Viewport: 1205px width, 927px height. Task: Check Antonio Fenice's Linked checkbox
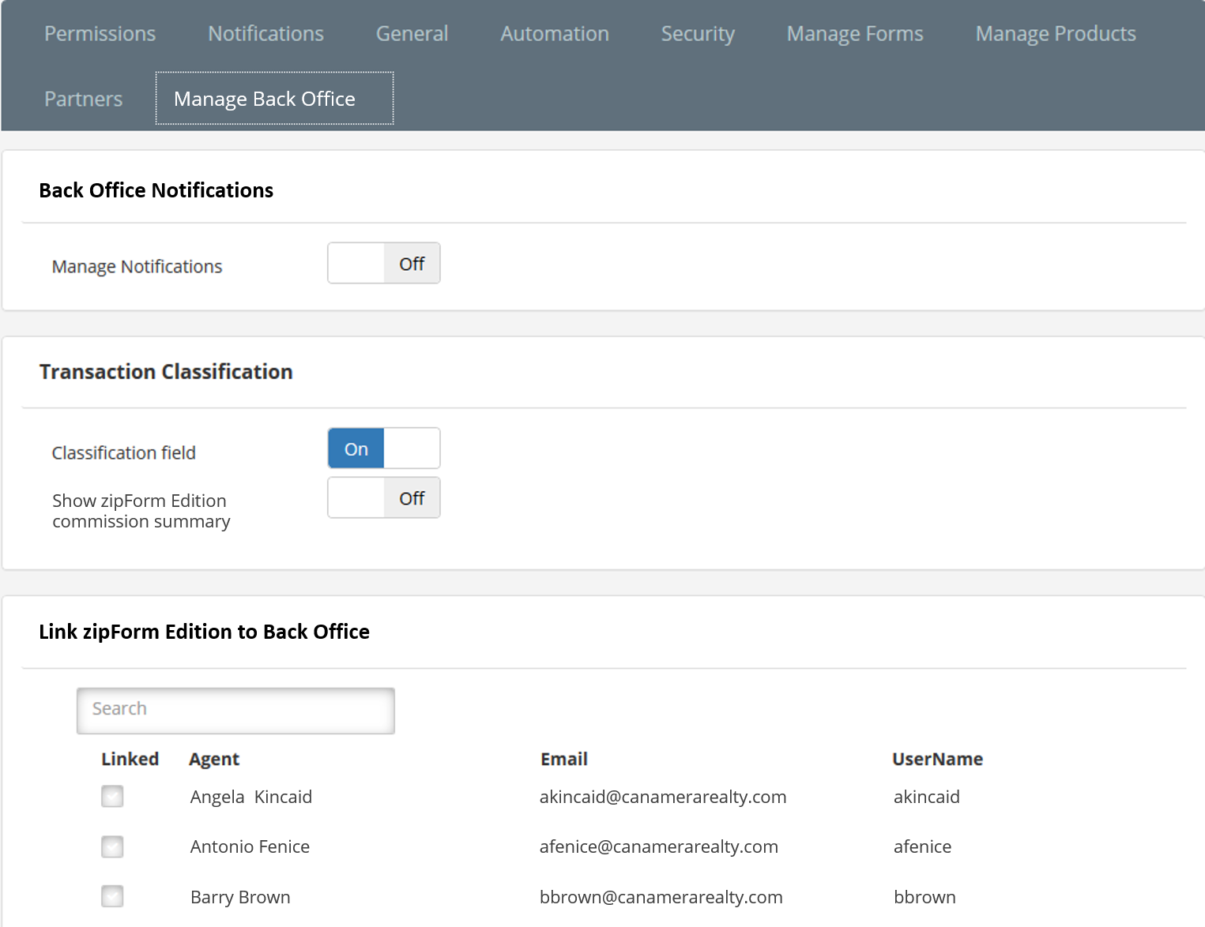[111, 846]
